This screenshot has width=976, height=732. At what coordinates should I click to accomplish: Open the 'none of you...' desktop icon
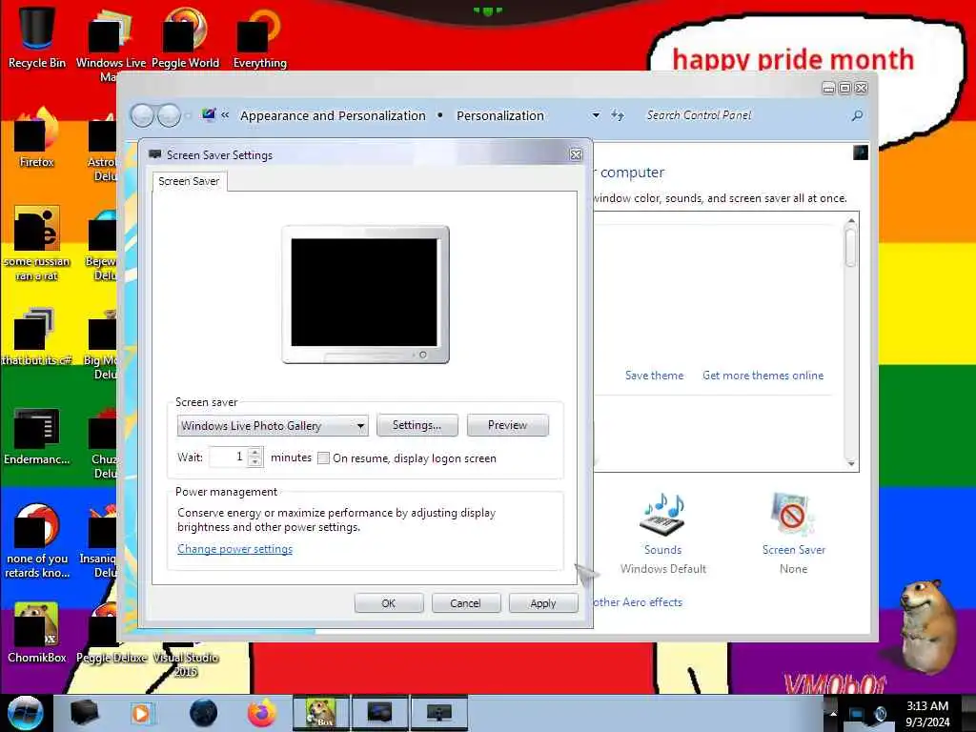pos(37,540)
